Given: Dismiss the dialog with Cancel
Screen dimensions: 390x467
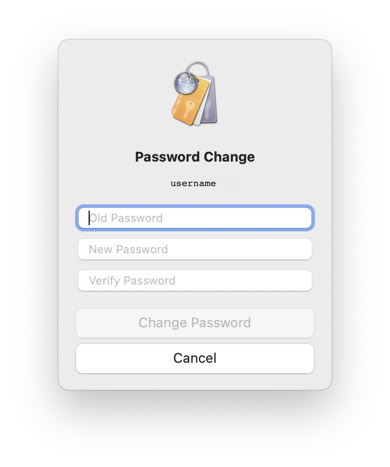Looking at the screenshot, I should click(195, 358).
